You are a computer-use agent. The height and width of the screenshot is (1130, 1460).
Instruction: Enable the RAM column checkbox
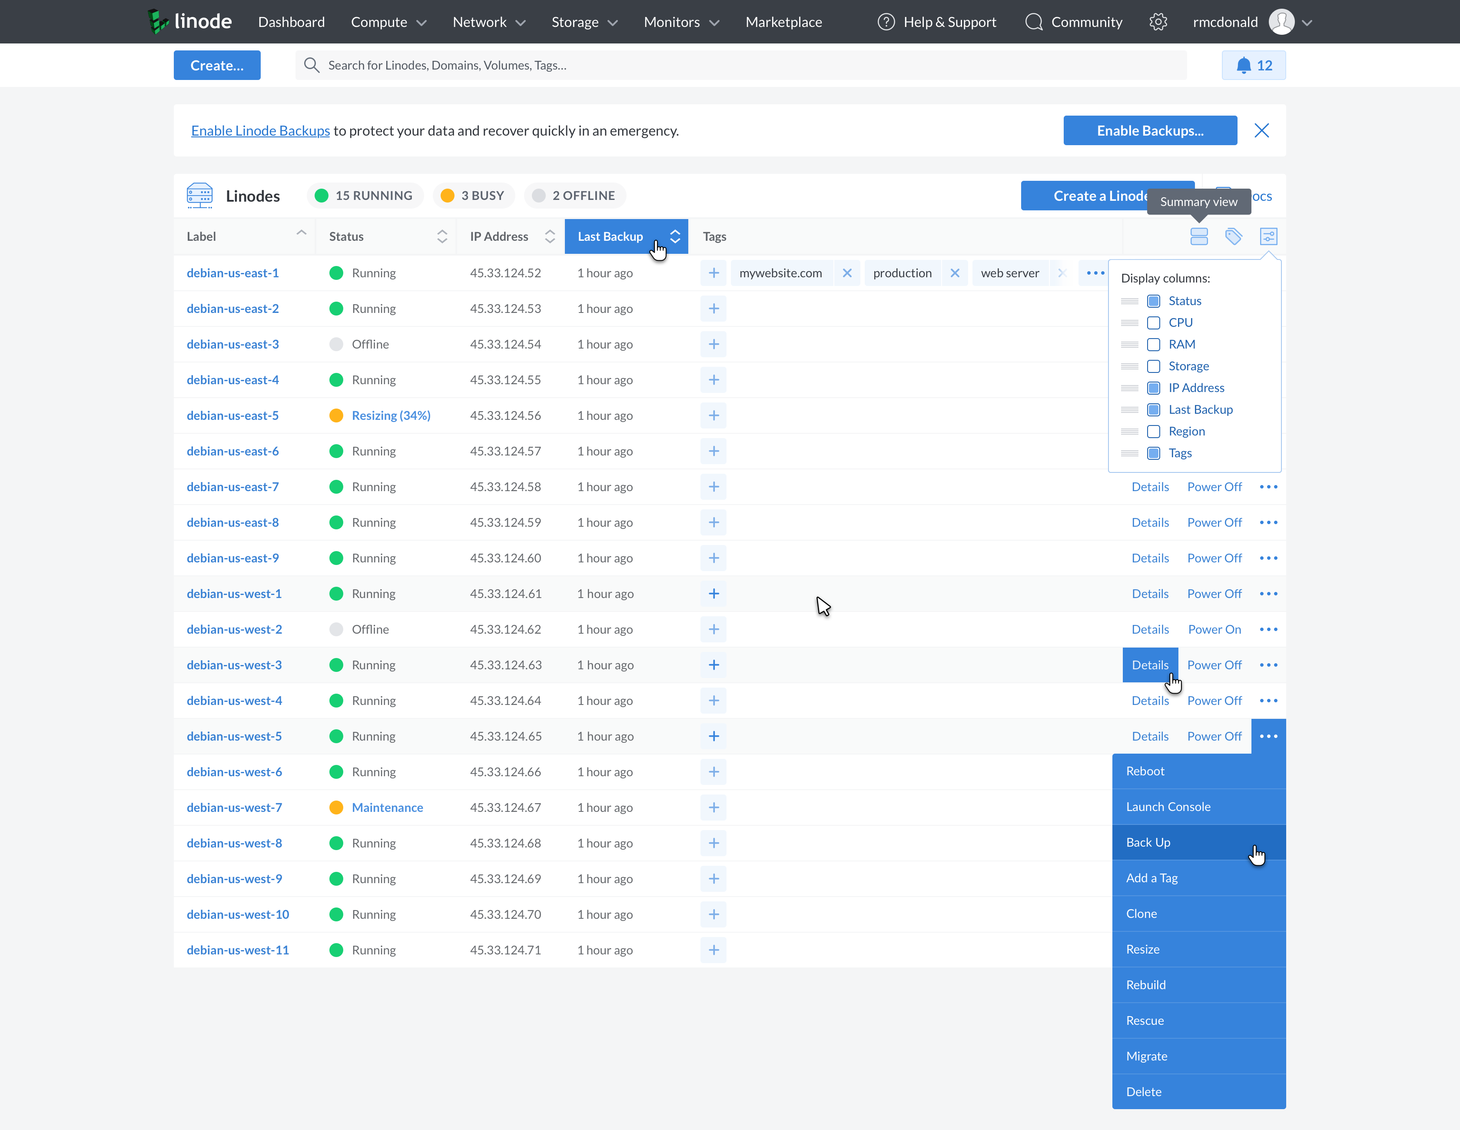(x=1153, y=344)
